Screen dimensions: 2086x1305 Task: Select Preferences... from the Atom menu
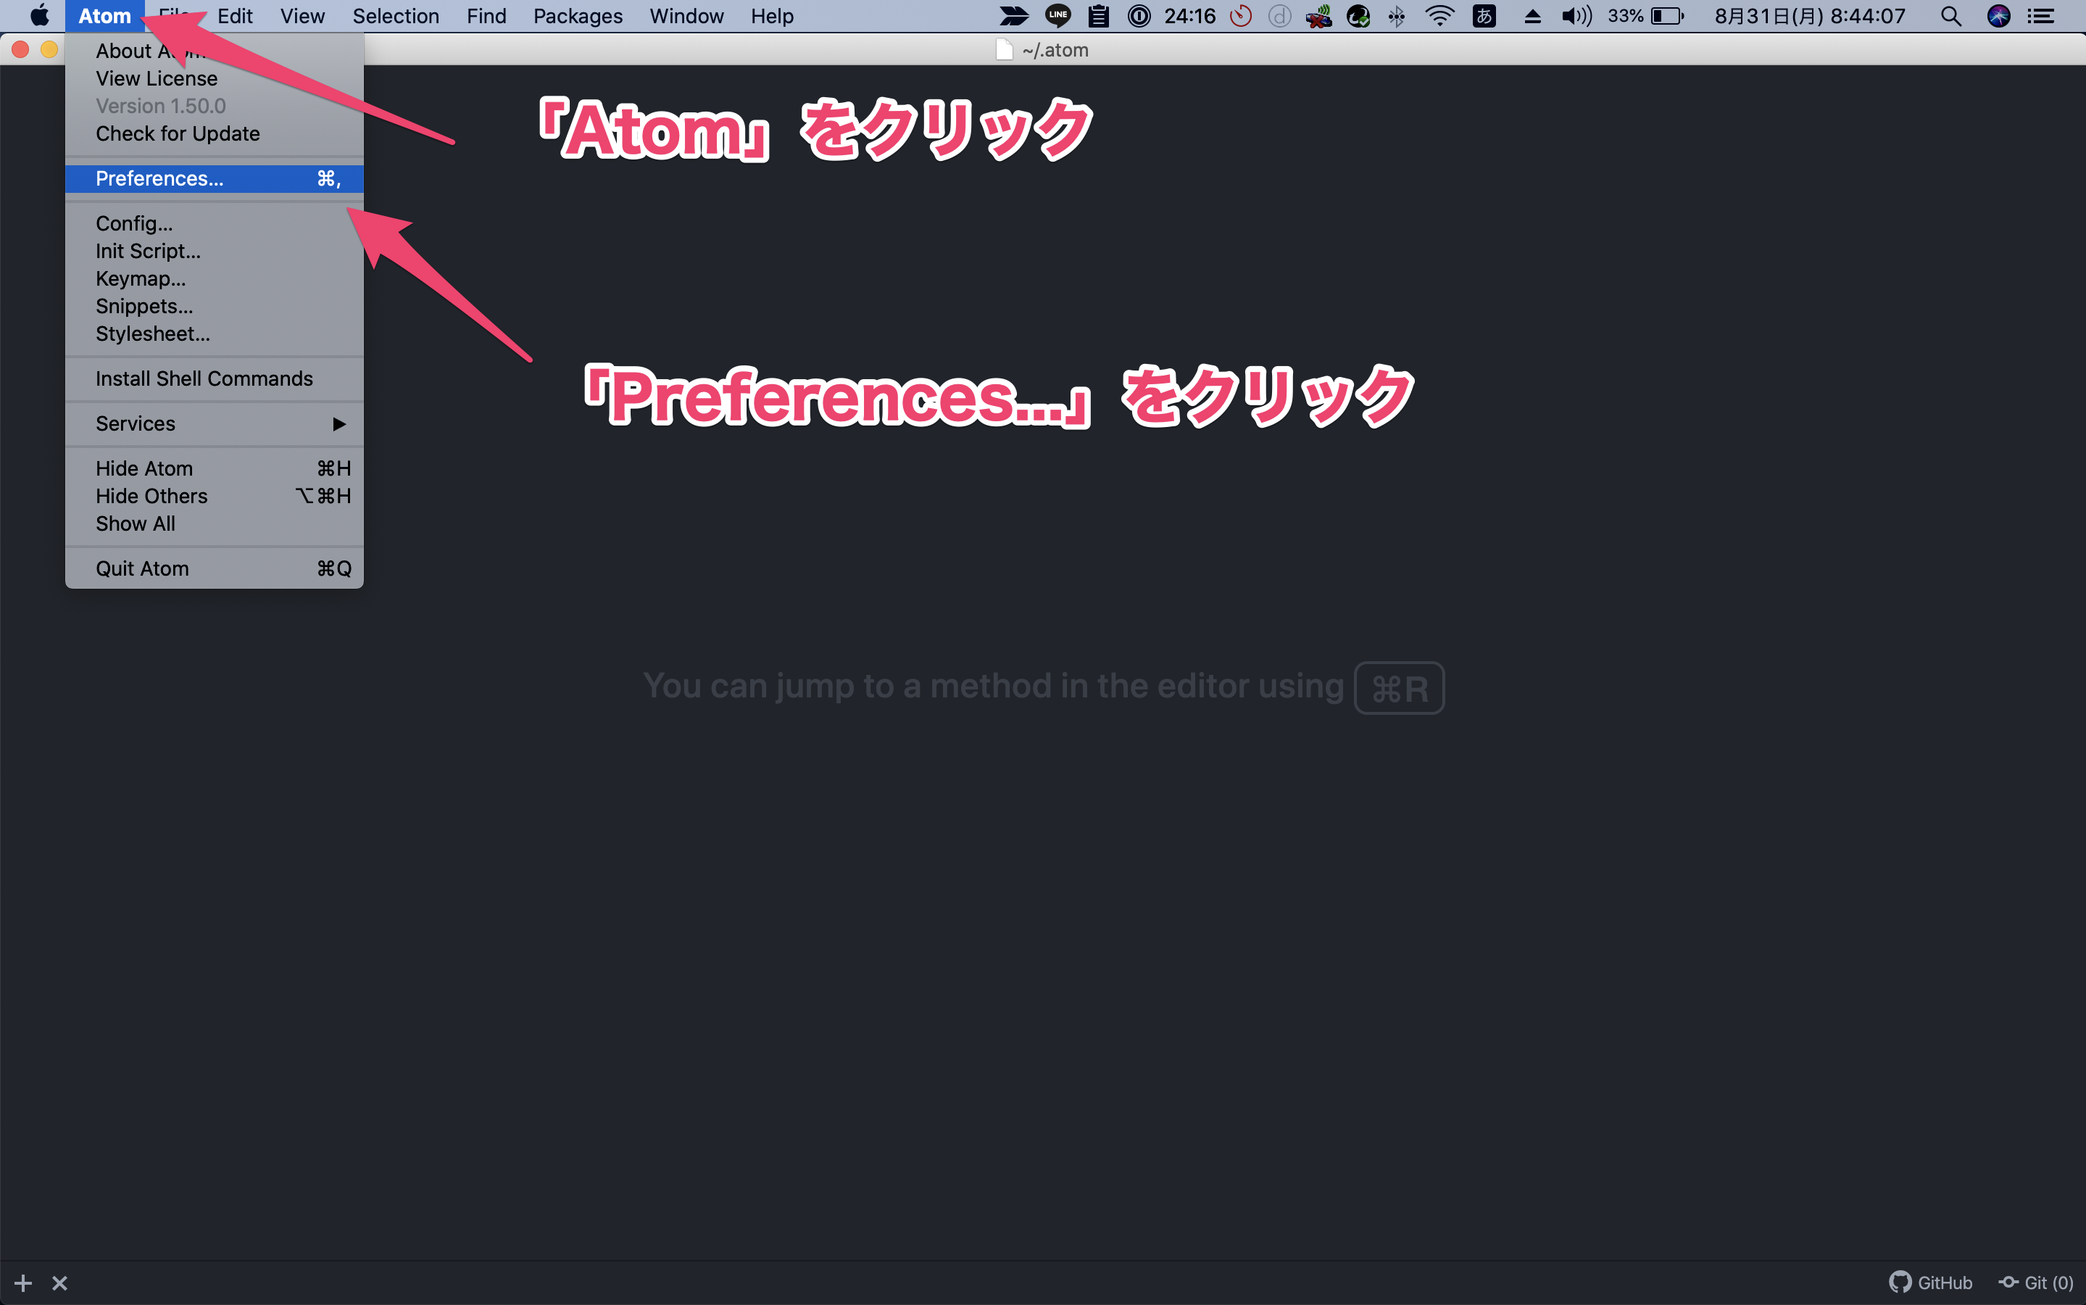point(159,178)
